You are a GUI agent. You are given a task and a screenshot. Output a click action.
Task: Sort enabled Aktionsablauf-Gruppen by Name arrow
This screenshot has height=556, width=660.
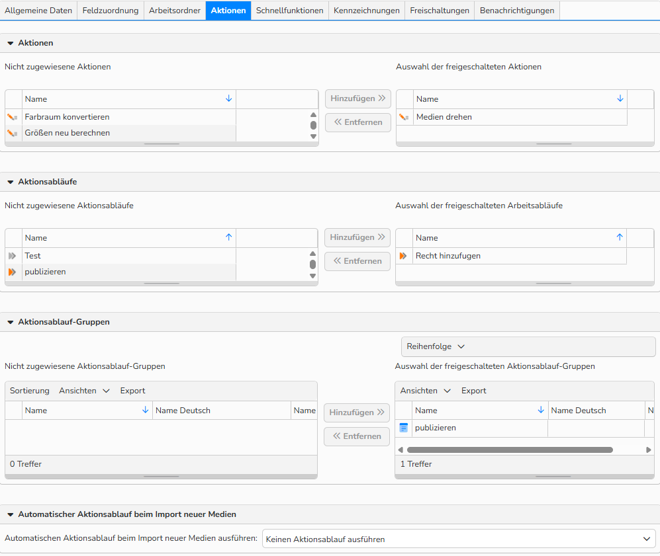[x=541, y=410]
